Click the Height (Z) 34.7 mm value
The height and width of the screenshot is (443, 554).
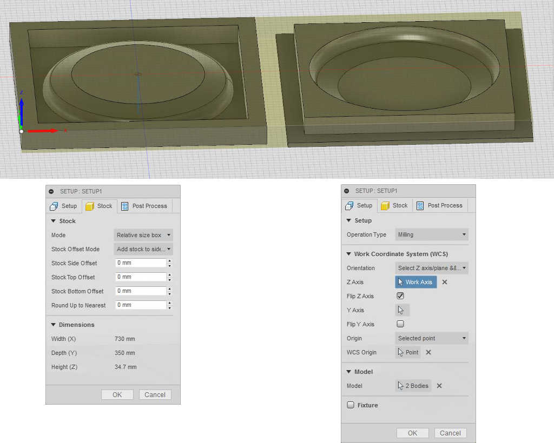point(126,367)
